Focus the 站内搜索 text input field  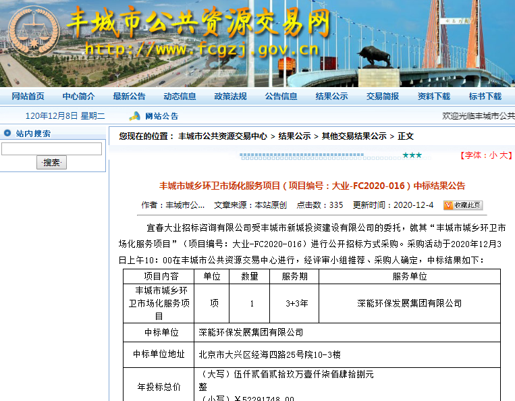[x=51, y=149]
